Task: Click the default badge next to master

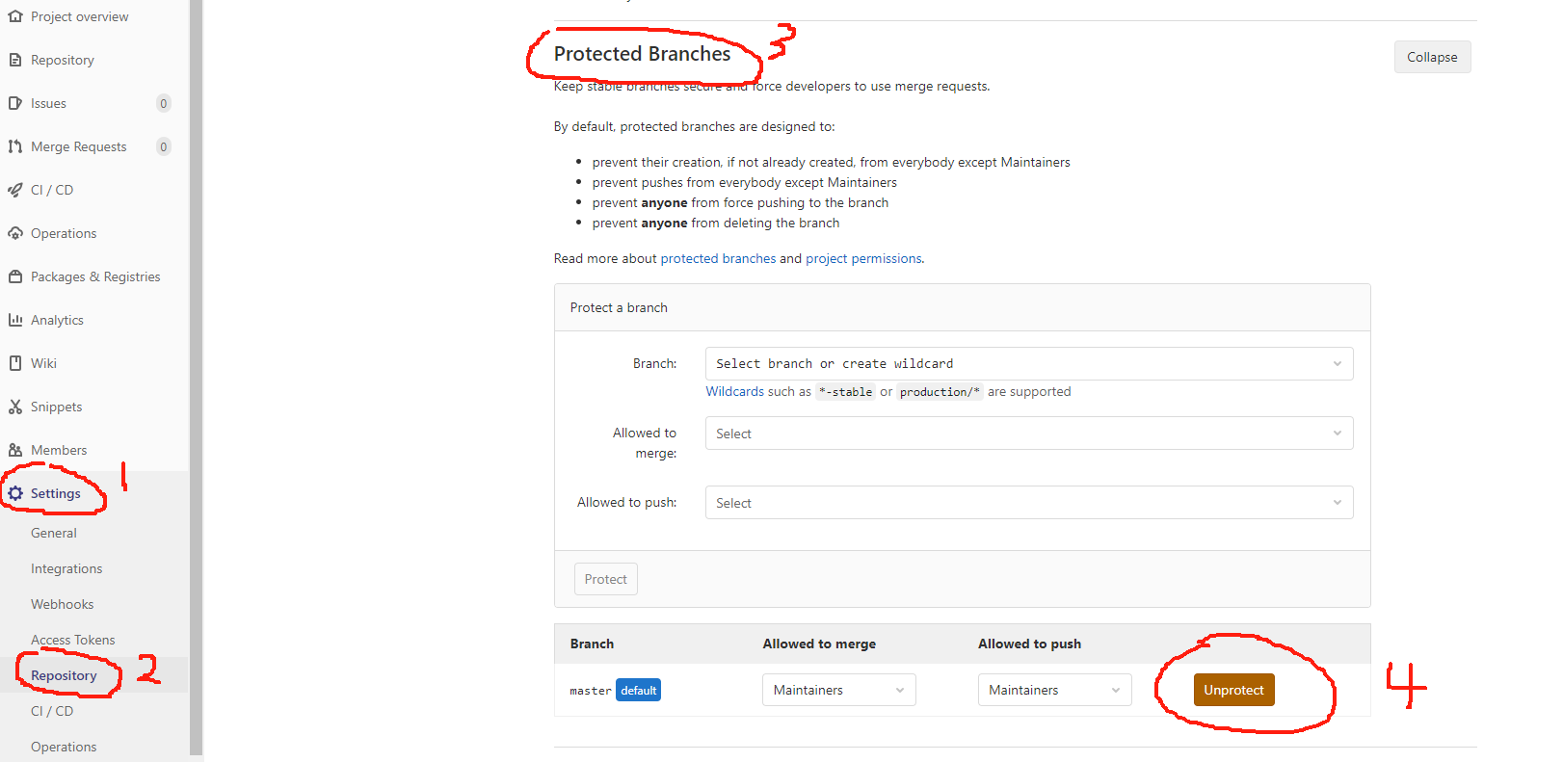Action: tap(638, 689)
